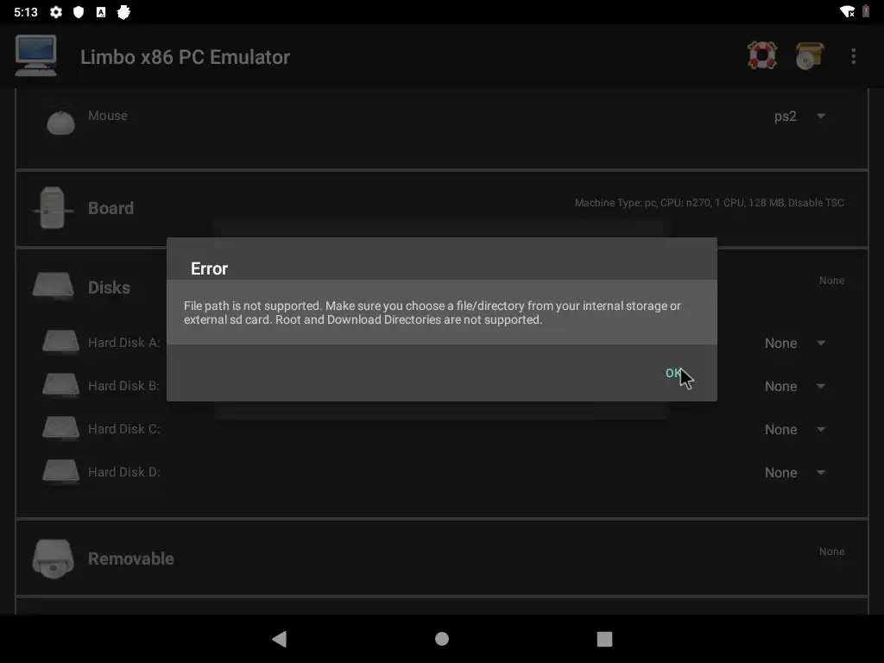Click the Error dialog title
This screenshot has height=663, width=884.
pos(209,268)
